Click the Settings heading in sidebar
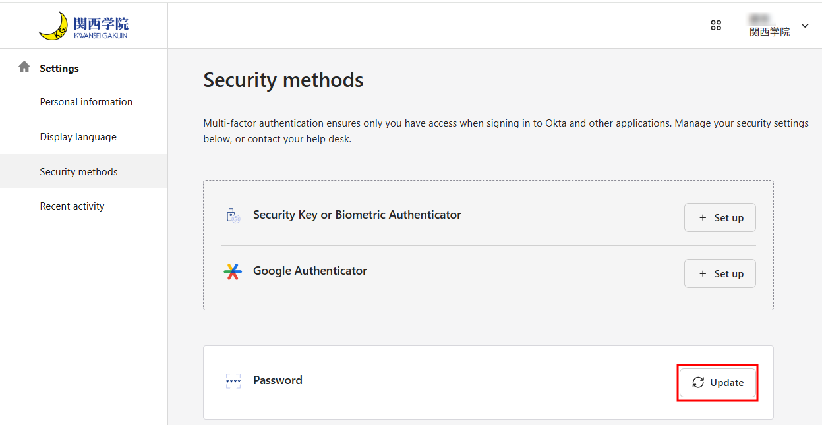Image resolution: width=822 pixels, height=425 pixels. point(59,68)
